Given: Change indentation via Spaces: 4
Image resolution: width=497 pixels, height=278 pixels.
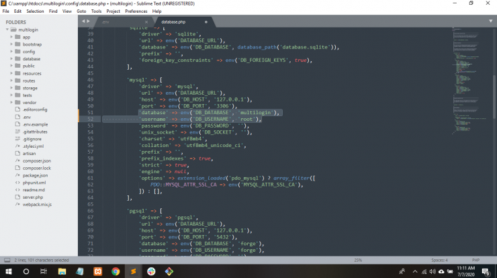Looking at the screenshot, I should pyautogui.click(x=439, y=261).
